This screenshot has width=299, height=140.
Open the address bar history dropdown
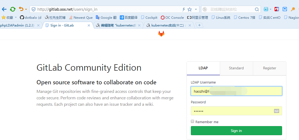(x=196, y=9)
